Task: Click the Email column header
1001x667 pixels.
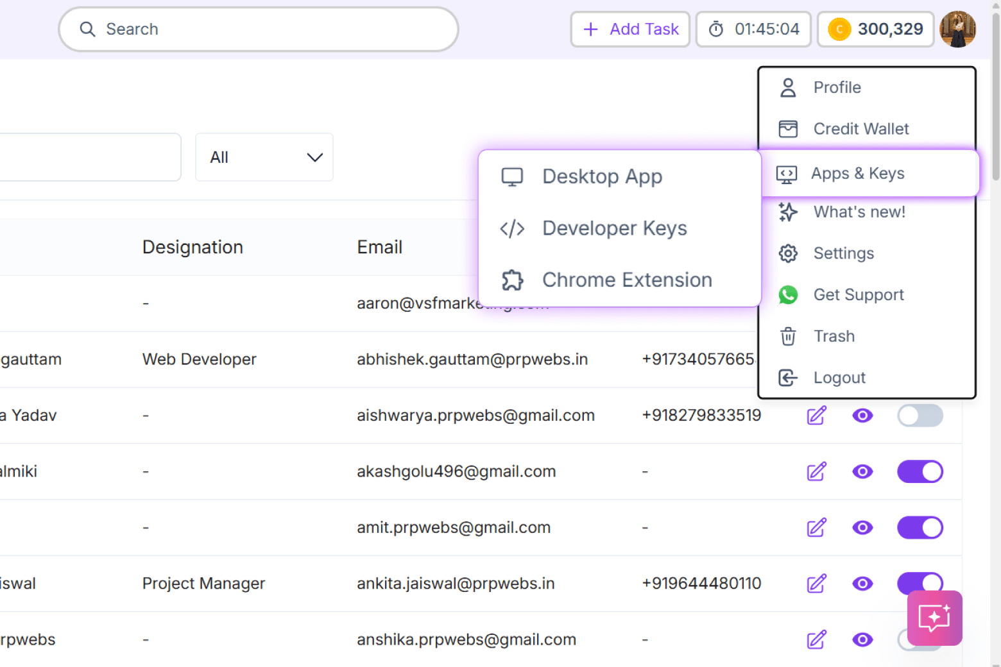Action: point(380,247)
